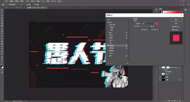The height and width of the screenshot is (102, 190).
Task: Click the share icon at top right
Action: point(188,5)
